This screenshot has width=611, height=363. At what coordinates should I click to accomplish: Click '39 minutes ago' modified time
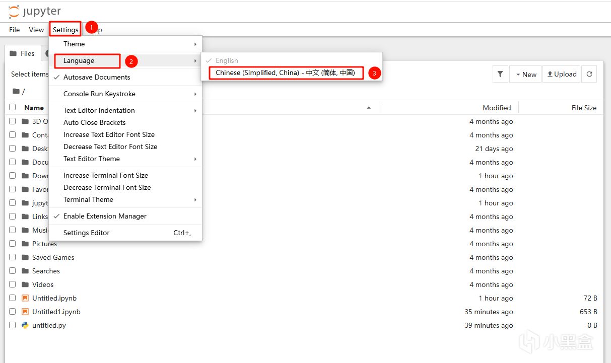coord(489,325)
